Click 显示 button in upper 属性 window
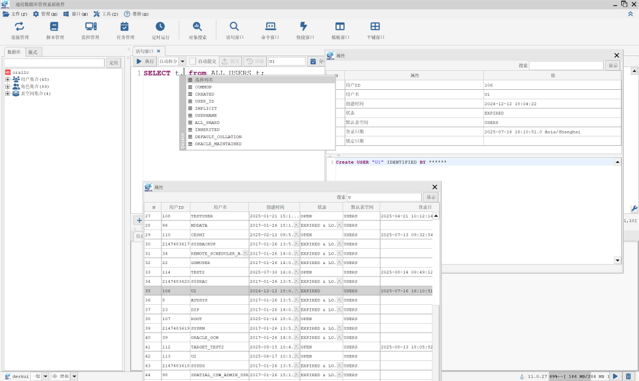The height and width of the screenshot is (381, 639). pos(613,65)
